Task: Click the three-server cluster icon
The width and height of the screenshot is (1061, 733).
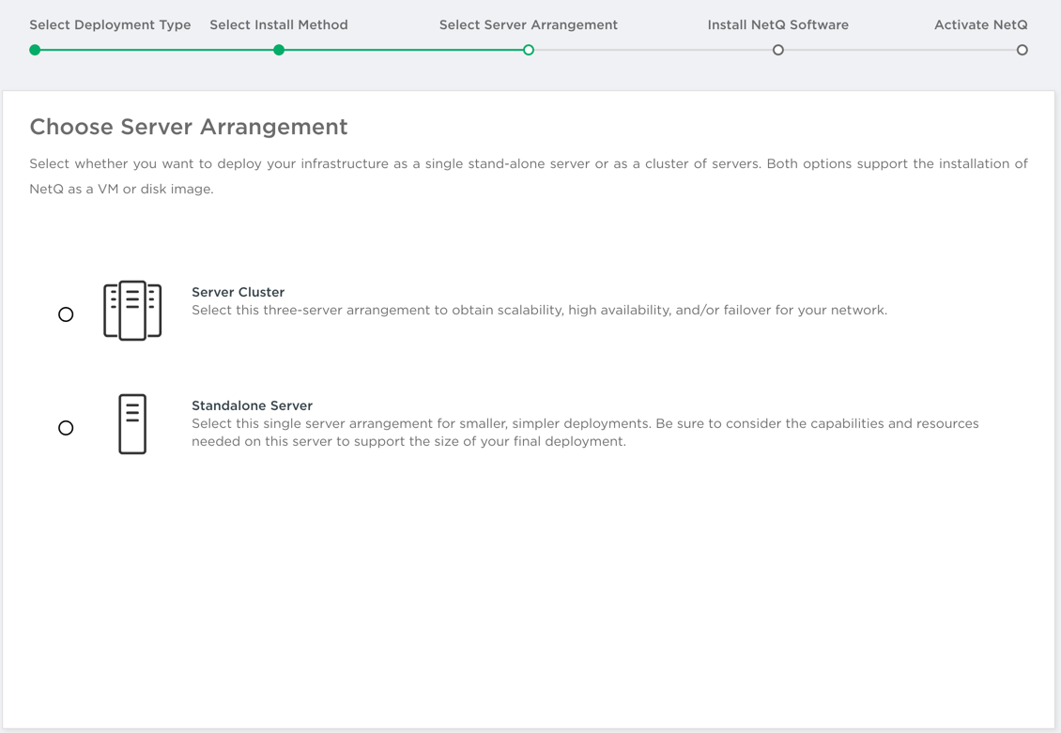Action: tap(132, 311)
